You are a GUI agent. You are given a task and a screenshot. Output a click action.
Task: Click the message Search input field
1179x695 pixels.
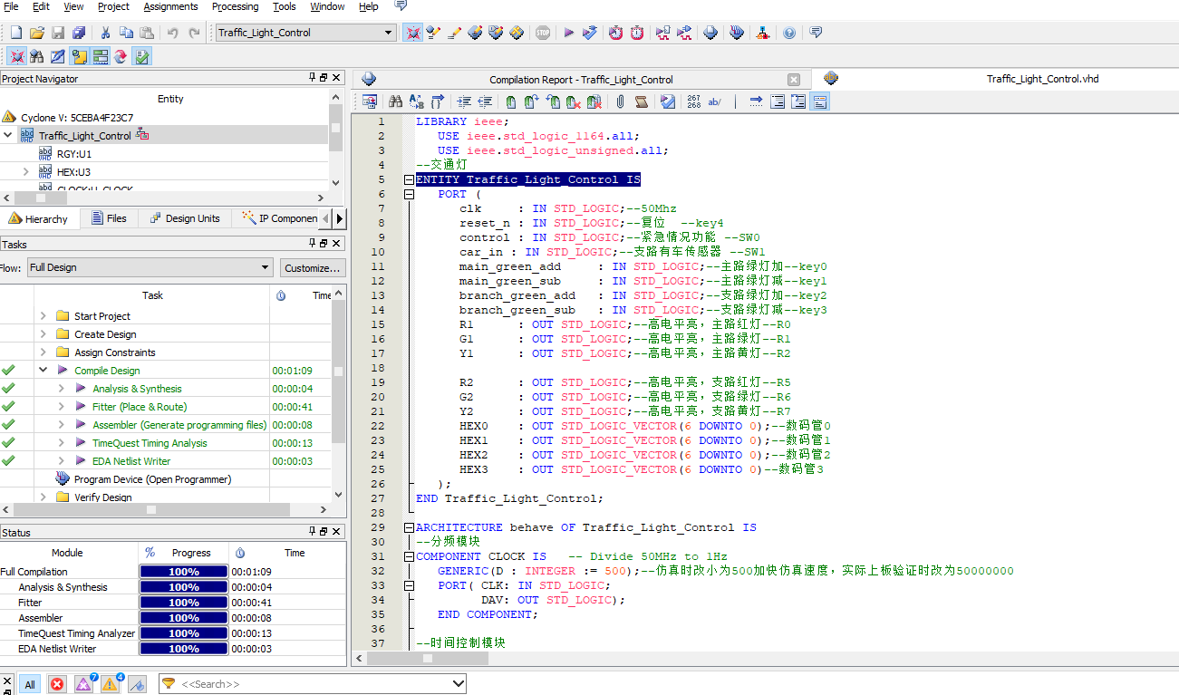[x=313, y=684]
